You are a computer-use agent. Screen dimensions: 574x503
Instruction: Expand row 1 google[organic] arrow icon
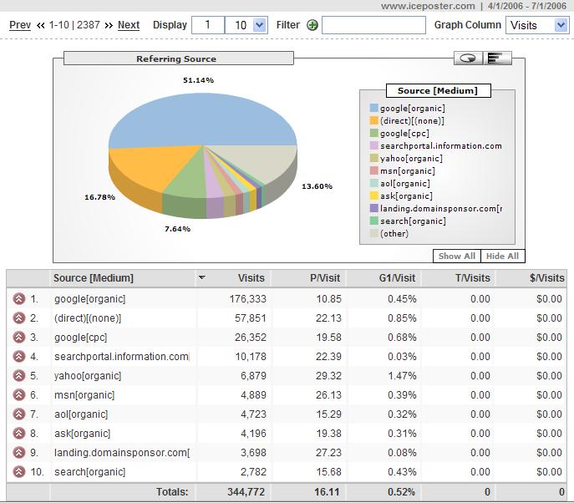pyautogui.click(x=19, y=298)
